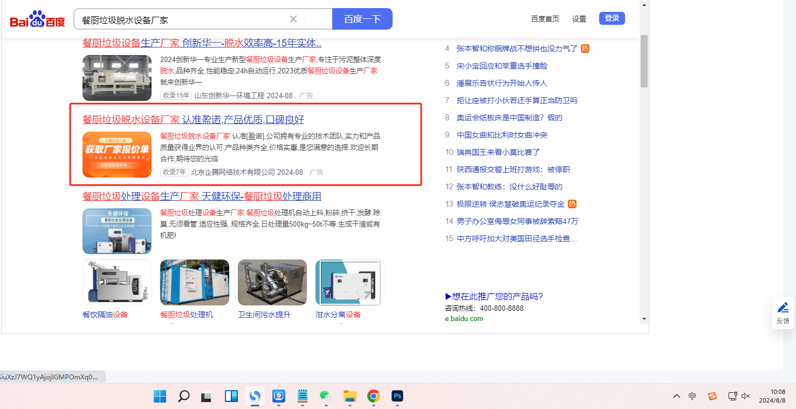Open hot search 陕西通报交警上班打游戏
796x409 pixels.
pos(513,169)
